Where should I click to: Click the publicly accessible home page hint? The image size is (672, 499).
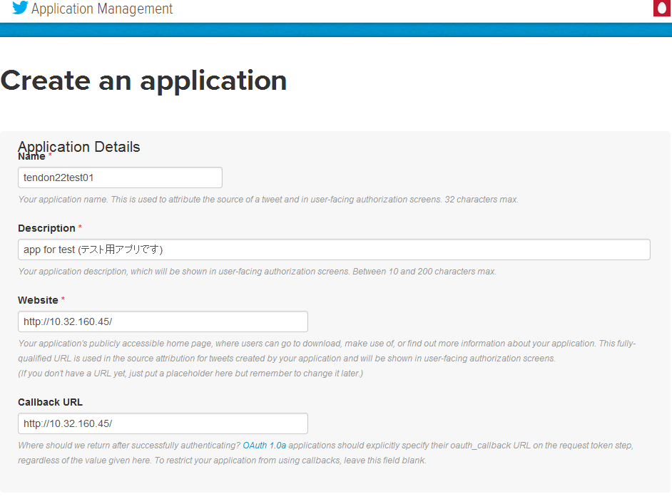click(x=327, y=351)
